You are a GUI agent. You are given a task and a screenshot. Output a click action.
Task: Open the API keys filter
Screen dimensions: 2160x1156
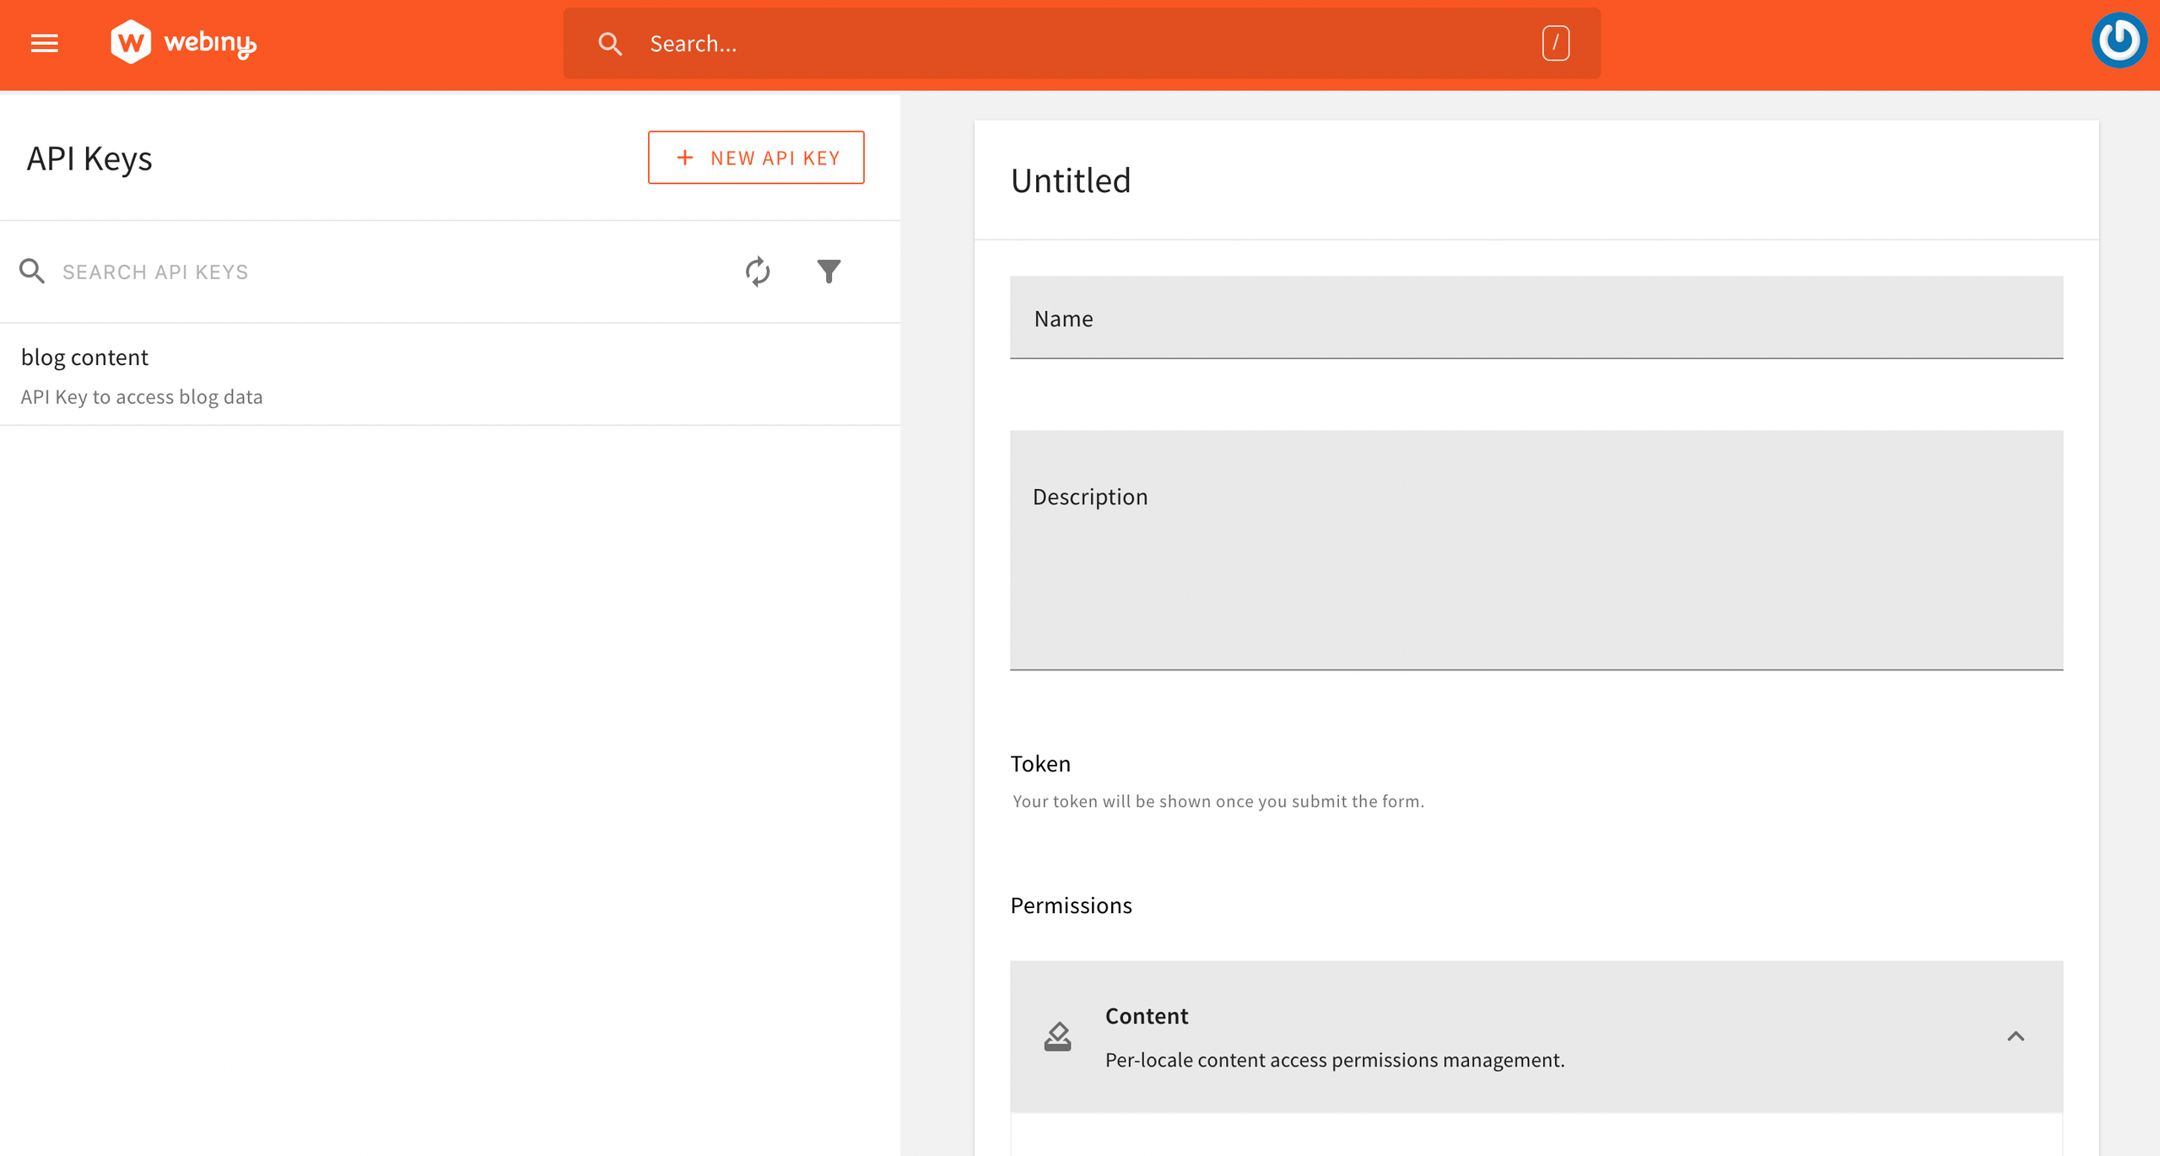(x=829, y=271)
